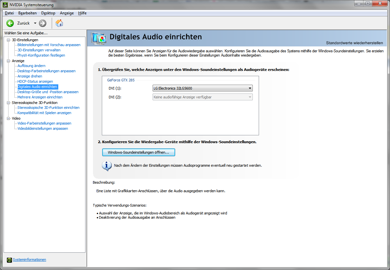Open the Hilfe menu

tap(82, 13)
